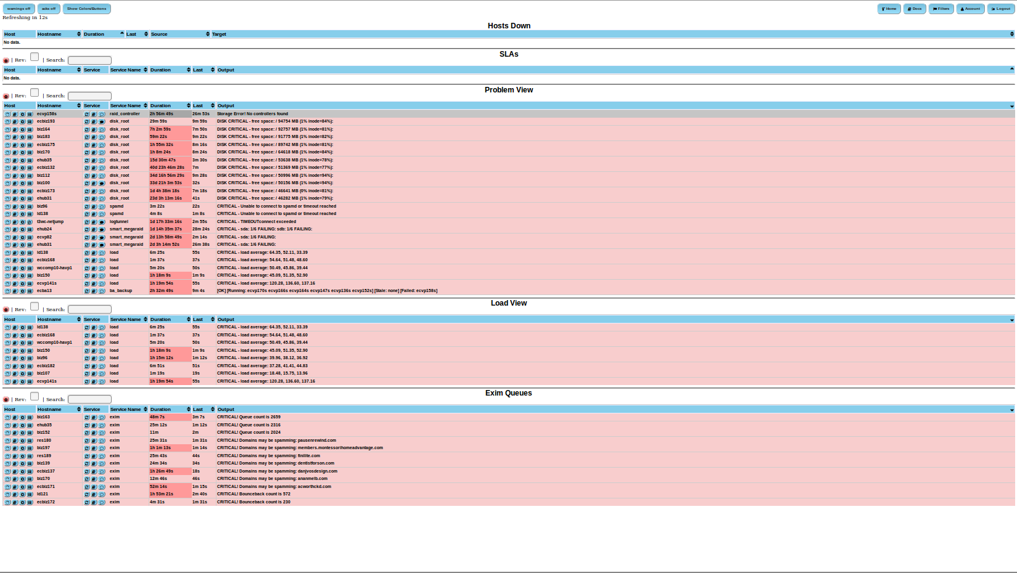
Task: Click the comment icon for ld138 load in Load View
Action: pyautogui.click(x=102, y=328)
